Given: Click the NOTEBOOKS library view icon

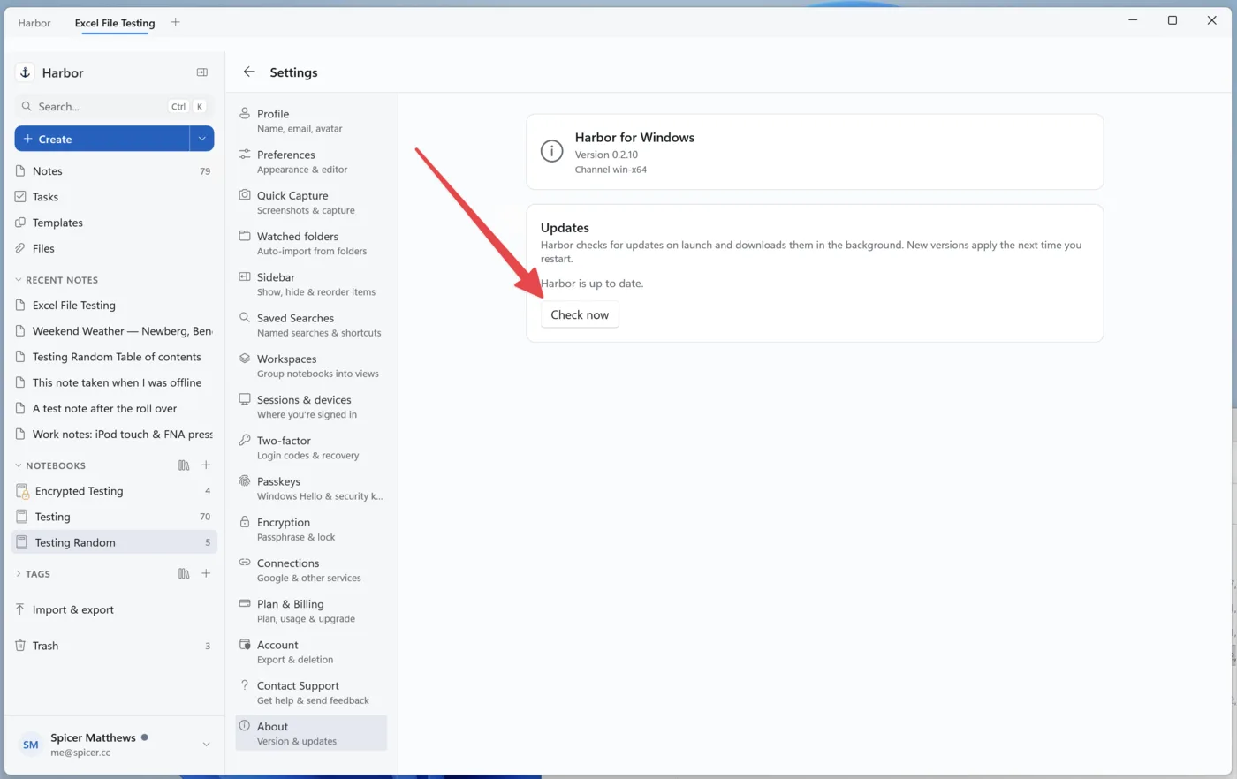Looking at the screenshot, I should point(184,465).
